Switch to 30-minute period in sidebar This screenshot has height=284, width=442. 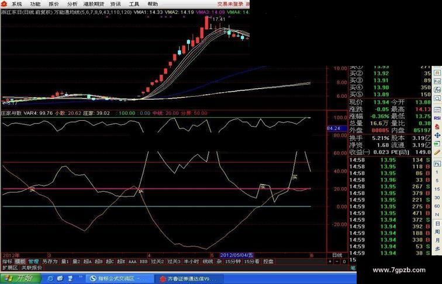click(437, 198)
